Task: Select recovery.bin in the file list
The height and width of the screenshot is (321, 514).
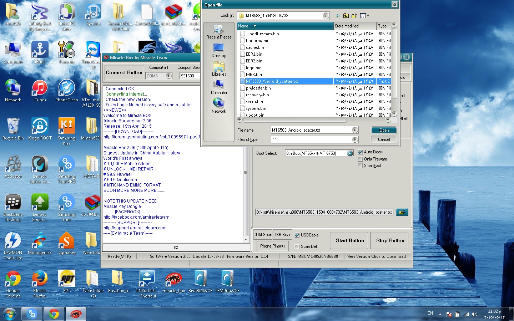Action: [x=257, y=95]
